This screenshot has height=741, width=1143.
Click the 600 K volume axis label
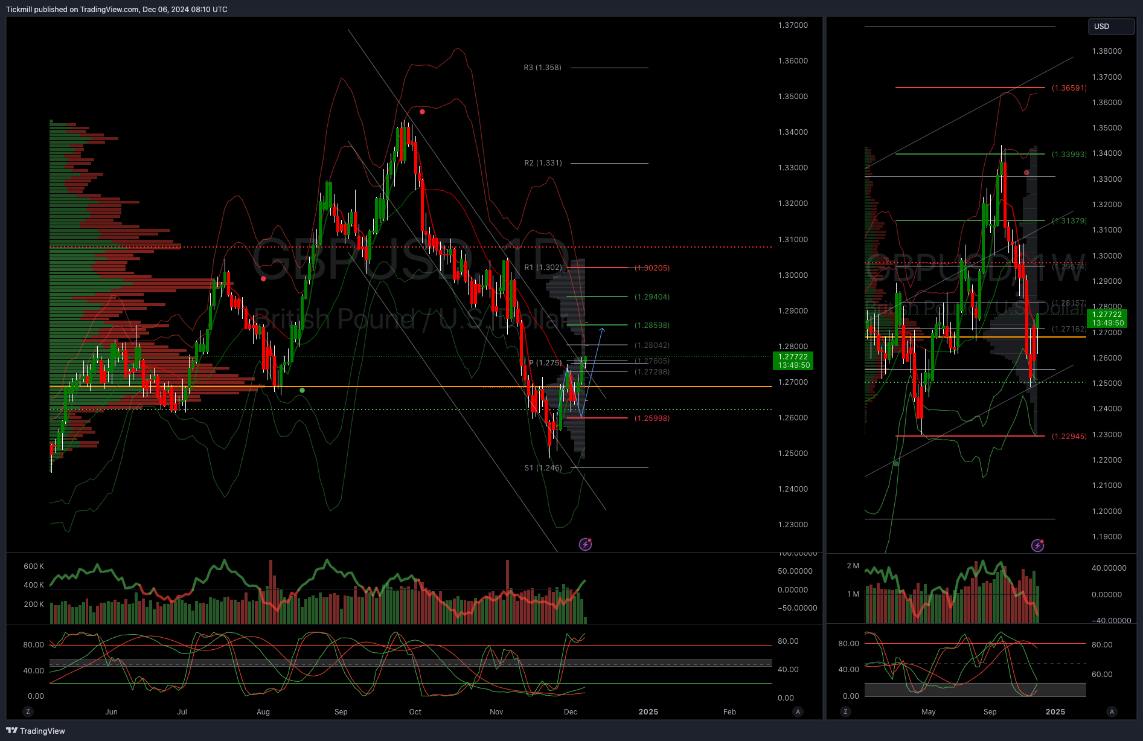tap(34, 566)
